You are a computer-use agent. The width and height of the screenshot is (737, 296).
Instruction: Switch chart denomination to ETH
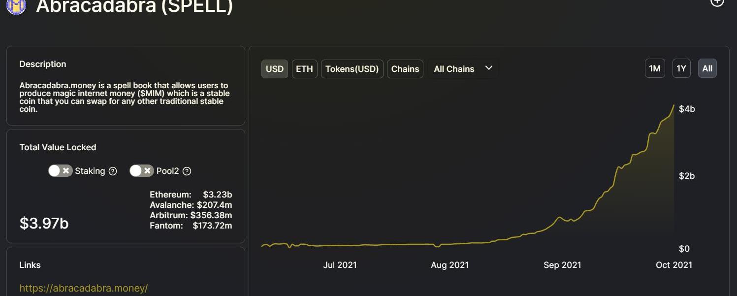point(304,69)
